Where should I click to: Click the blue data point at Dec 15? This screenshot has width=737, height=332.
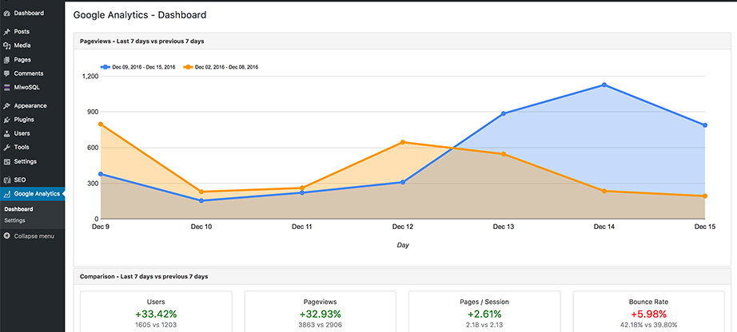coord(705,125)
